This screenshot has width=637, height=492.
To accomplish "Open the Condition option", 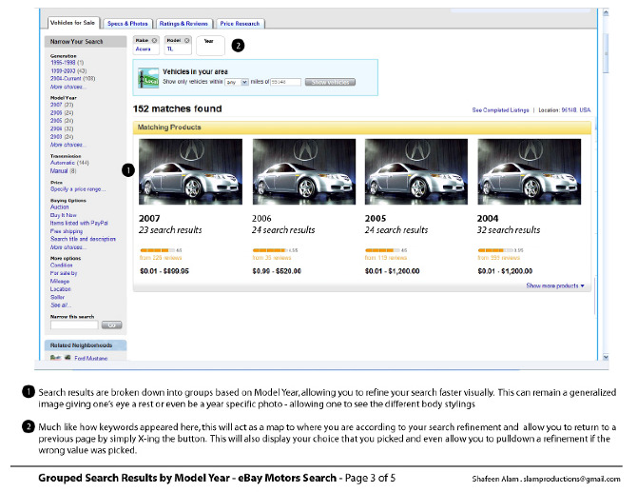I will (x=62, y=266).
